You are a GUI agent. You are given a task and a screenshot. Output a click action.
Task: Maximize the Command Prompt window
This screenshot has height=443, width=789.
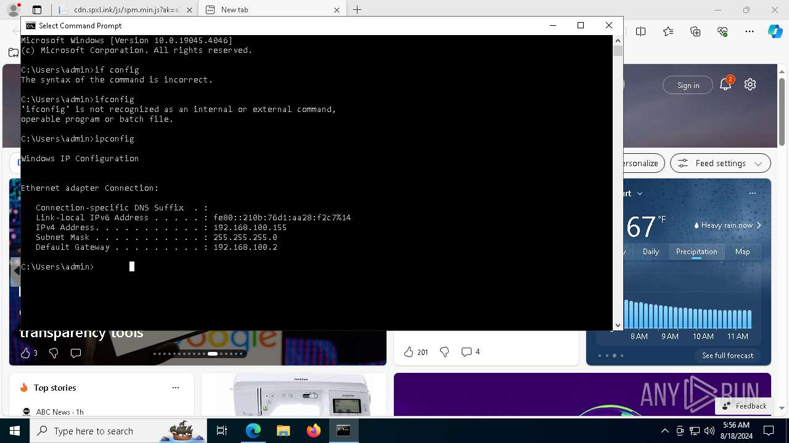581,25
